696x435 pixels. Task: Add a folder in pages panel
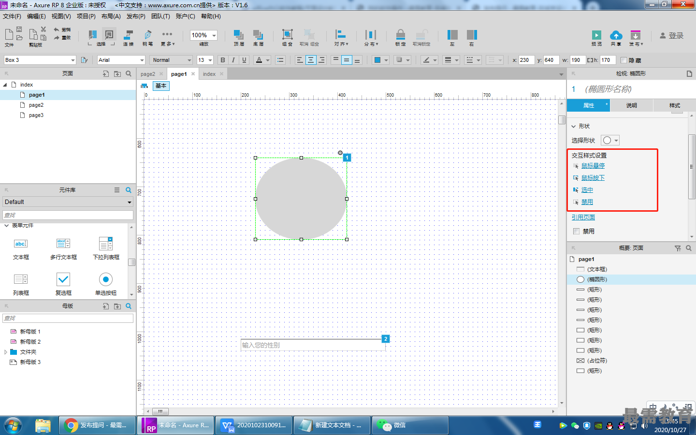coord(117,73)
